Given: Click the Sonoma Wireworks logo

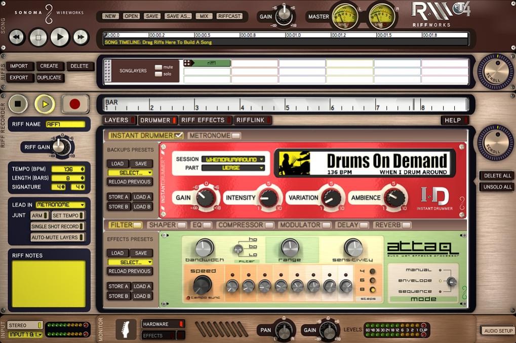Looking at the screenshot, I should (49, 13).
